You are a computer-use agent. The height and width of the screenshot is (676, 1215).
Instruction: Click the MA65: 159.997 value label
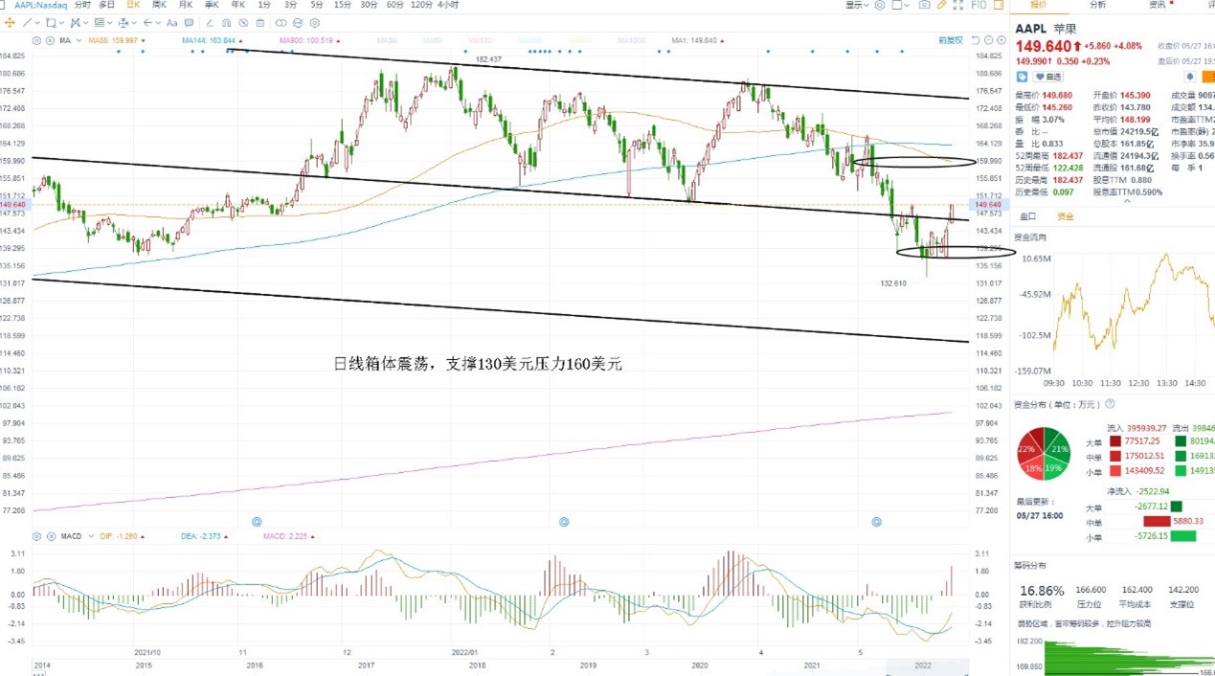pos(113,40)
